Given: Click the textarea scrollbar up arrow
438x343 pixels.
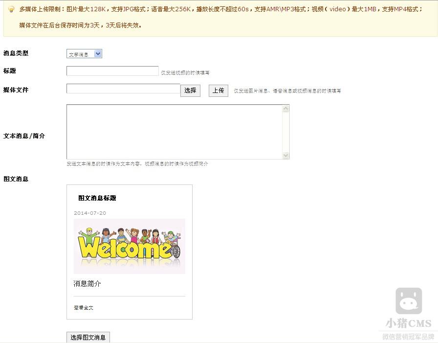Looking at the screenshot, I should tap(286, 109).
